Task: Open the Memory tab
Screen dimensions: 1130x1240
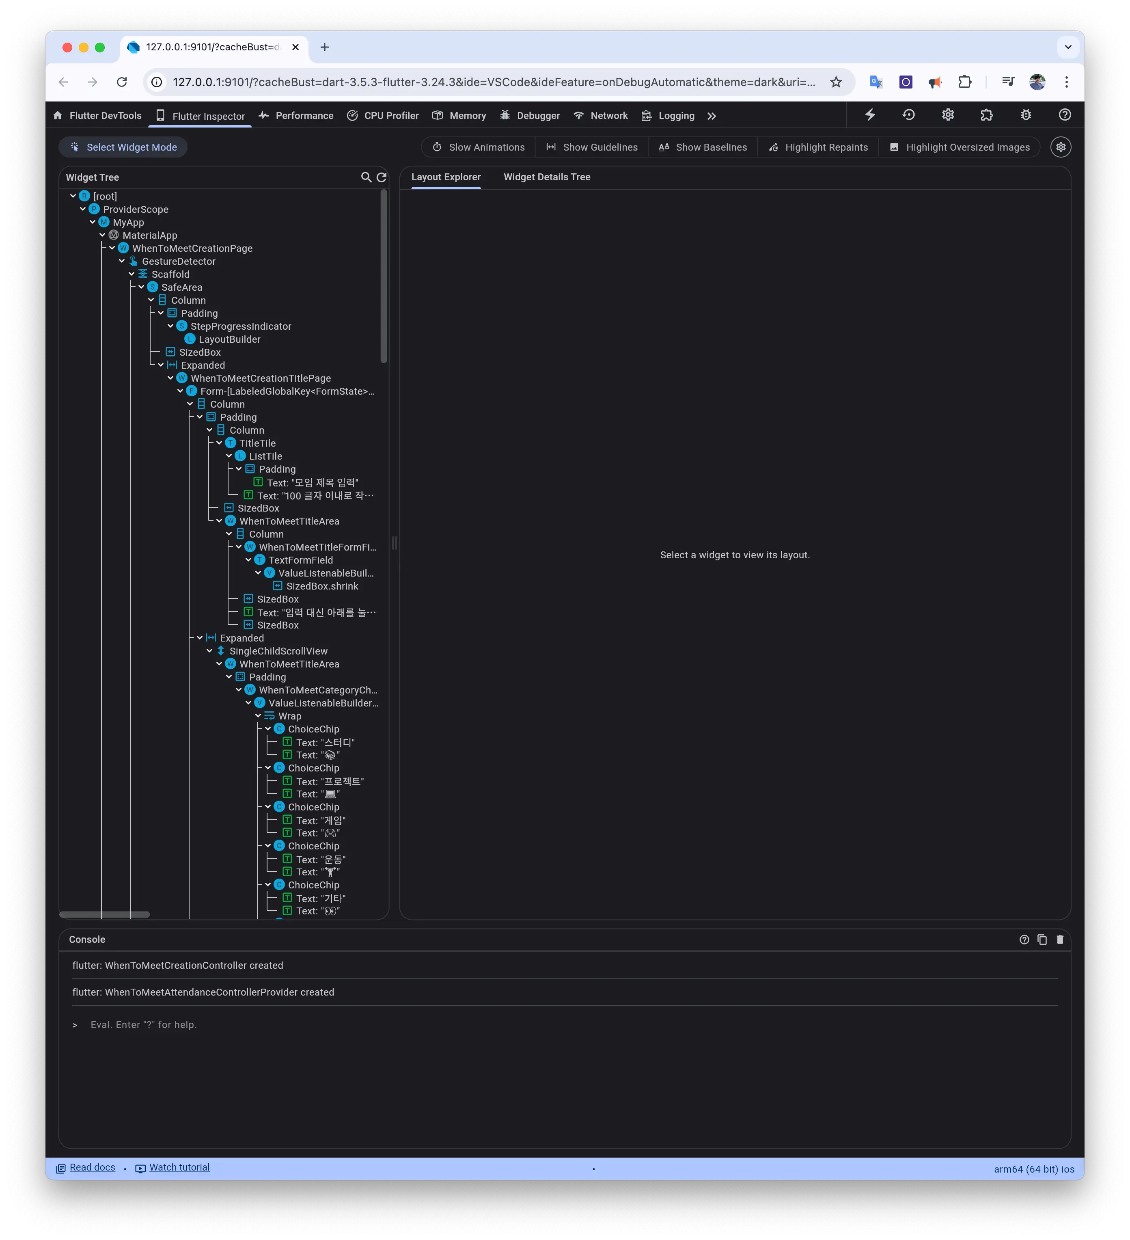Action: tap(459, 116)
